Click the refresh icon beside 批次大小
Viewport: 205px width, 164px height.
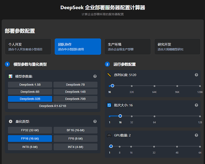[x=109, y=105]
